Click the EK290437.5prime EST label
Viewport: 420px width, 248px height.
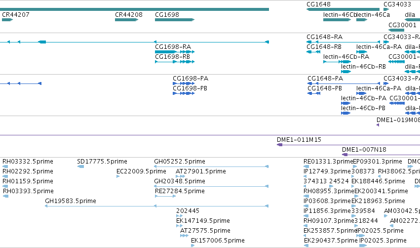(x=331, y=241)
